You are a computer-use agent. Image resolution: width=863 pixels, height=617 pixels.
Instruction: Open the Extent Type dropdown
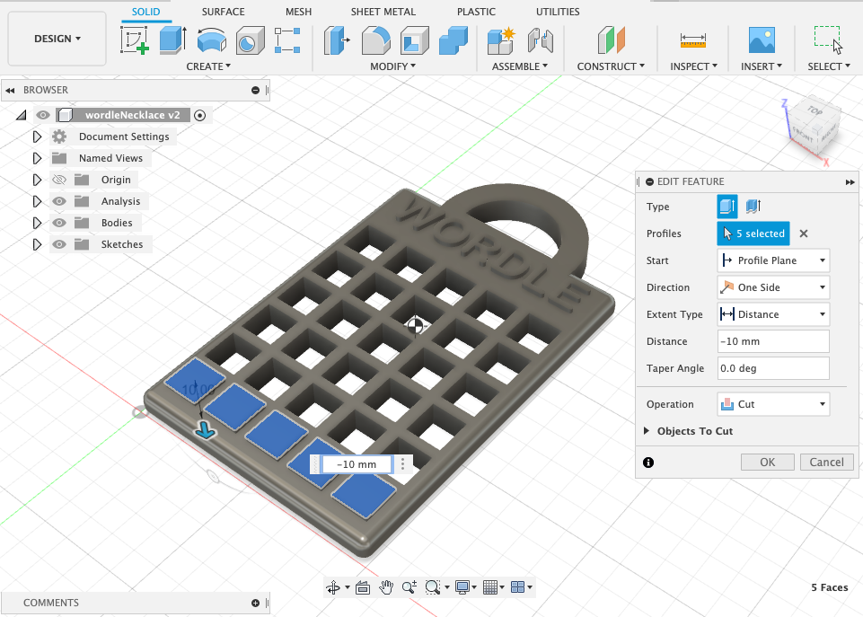click(x=773, y=314)
